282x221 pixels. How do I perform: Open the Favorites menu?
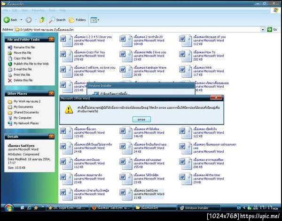click(x=38, y=10)
